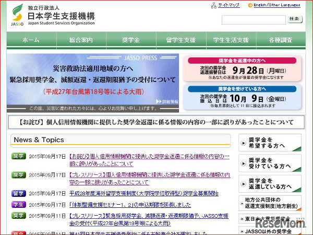Click the 【お詫び】 notice banner about 個人信用情報機関
313x235 pixels.
point(156,122)
